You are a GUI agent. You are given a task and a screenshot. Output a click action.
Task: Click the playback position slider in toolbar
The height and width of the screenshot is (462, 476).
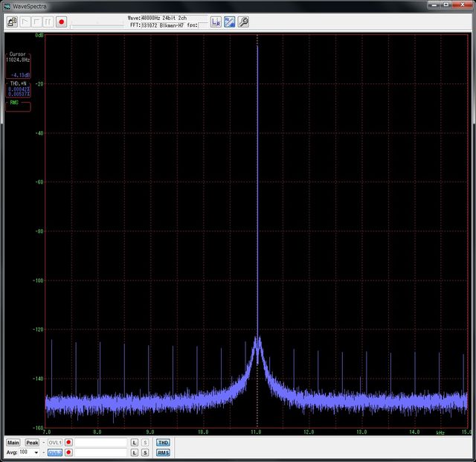(x=97, y=24)
